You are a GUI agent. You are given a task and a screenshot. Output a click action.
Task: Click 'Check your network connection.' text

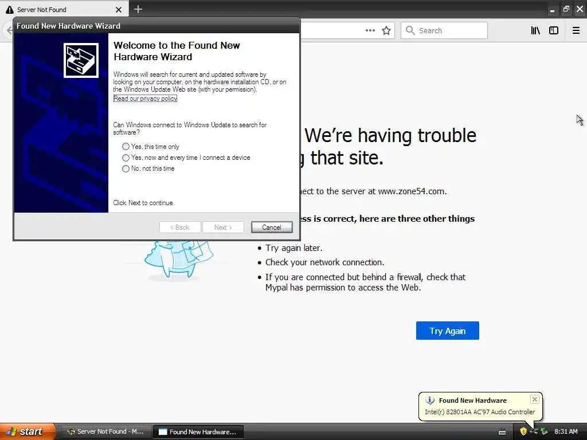click(x=324, y=262)
